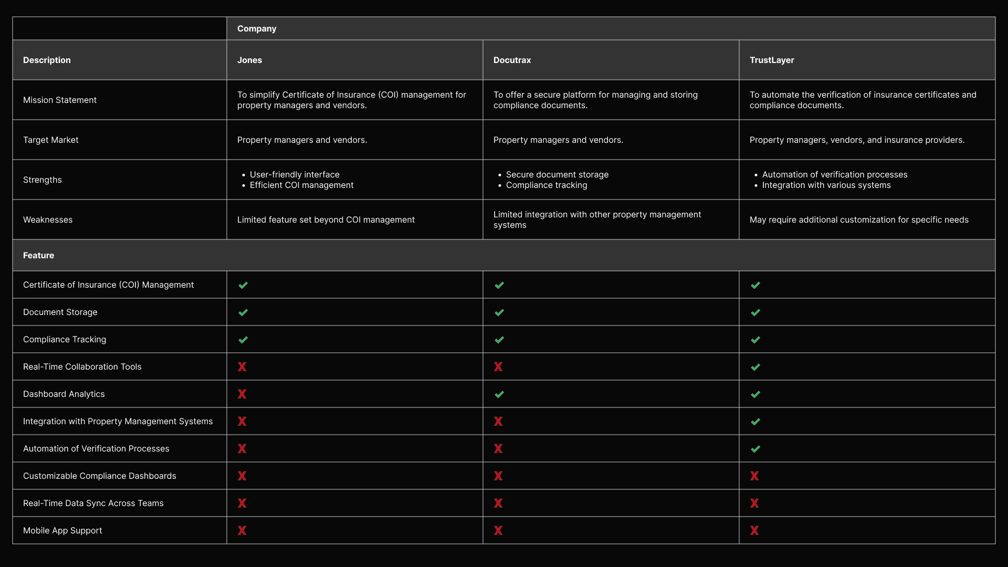Click Jones X for Real-Time Data Sync Across Teams
The image size is (1008, 567).
242,503
